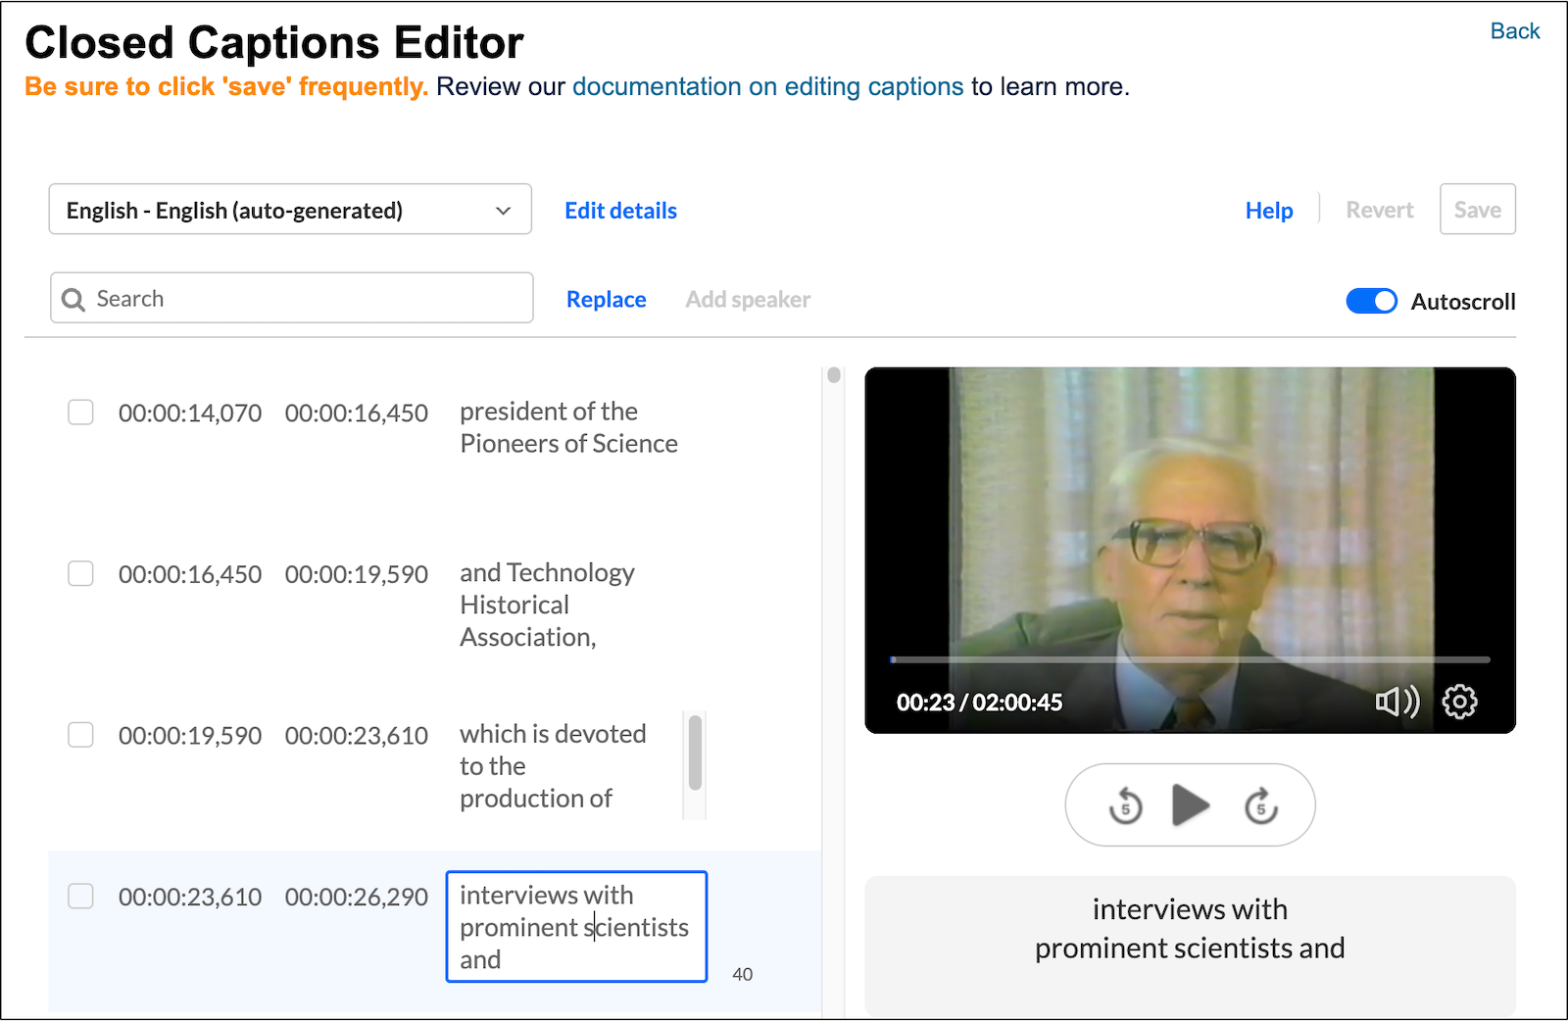This screenshot has width=1568, height=1021.
Task: Click the video timestamp 00:23 / 02:00:45
Action: click(x=979, y=703)
